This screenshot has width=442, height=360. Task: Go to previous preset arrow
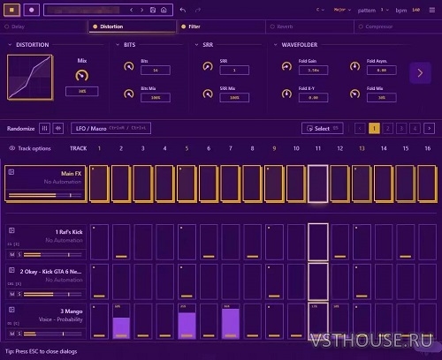[x=132, y=10]
